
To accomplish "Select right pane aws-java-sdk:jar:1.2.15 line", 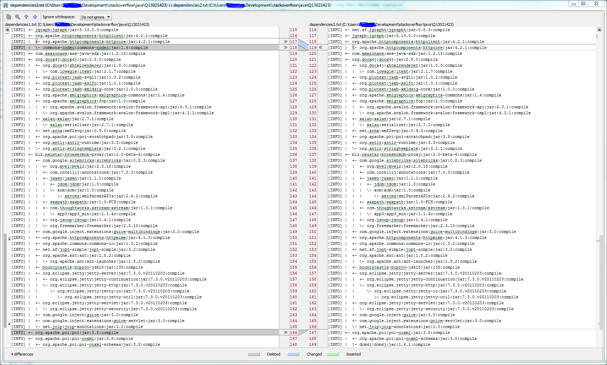I will click(462, 53).
